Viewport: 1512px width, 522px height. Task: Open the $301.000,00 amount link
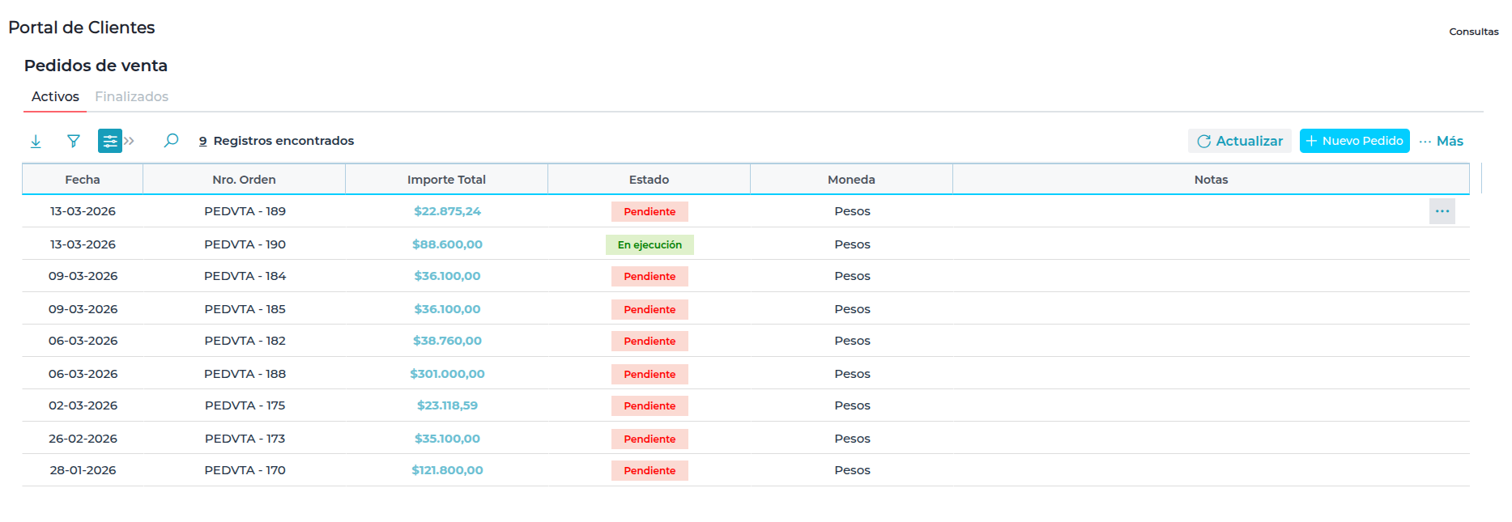coord(447,374)
